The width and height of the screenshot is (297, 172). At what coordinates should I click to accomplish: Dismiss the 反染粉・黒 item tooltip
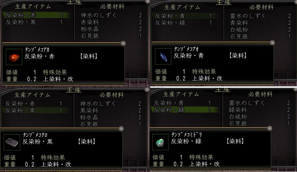(121, 129)
